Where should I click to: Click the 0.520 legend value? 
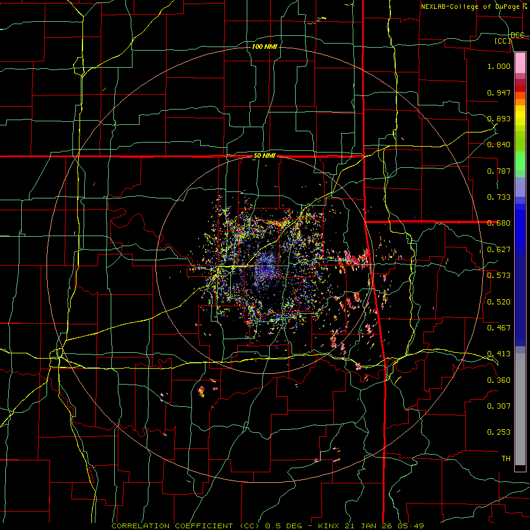coord(499,302)
